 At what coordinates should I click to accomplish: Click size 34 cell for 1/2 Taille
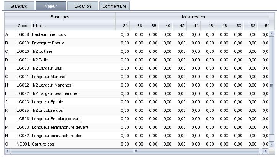tap(125, 60)
